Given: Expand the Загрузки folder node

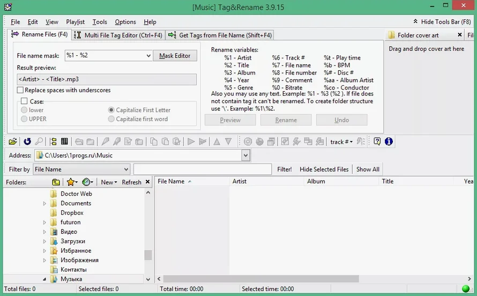Looking at the screenshot, I should point(44,241).
